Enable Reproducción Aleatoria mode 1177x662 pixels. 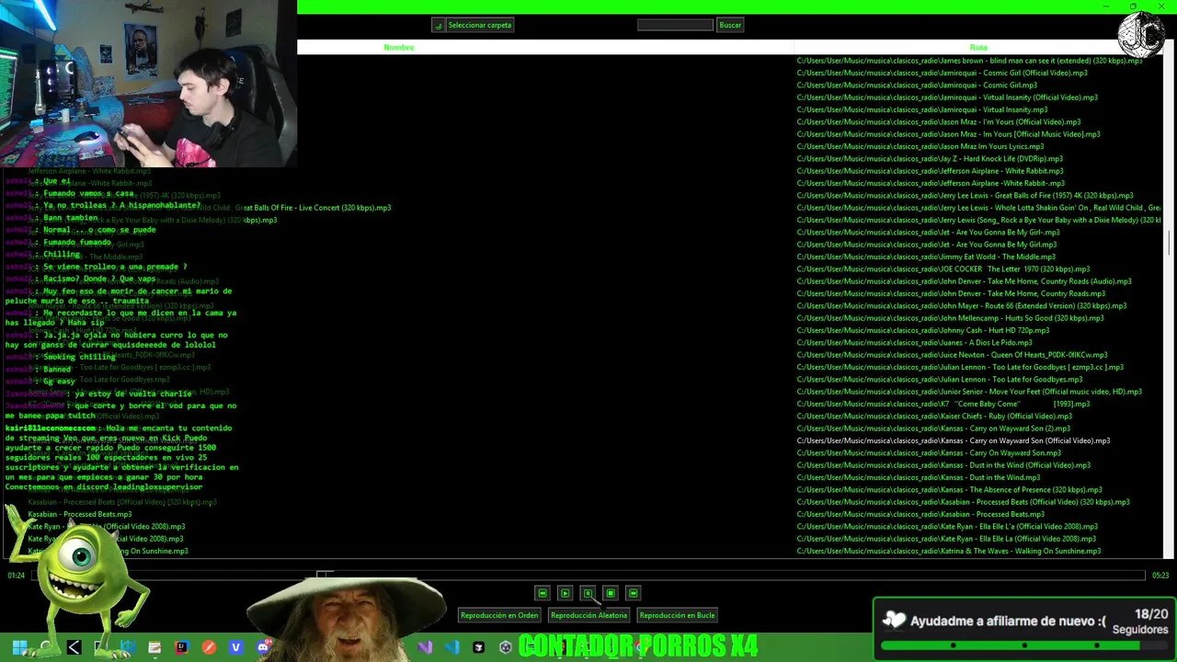[588, 615]
